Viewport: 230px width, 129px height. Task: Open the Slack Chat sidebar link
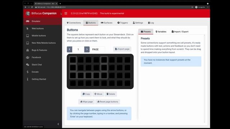[x=42, y=64]
